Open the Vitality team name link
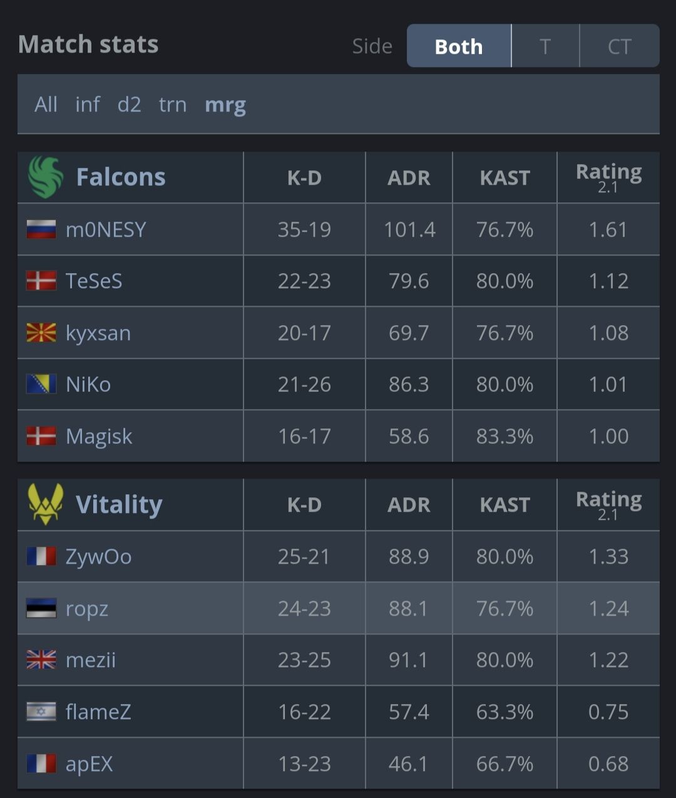This screenshot has width=676, height=798. tap(119, 505)
